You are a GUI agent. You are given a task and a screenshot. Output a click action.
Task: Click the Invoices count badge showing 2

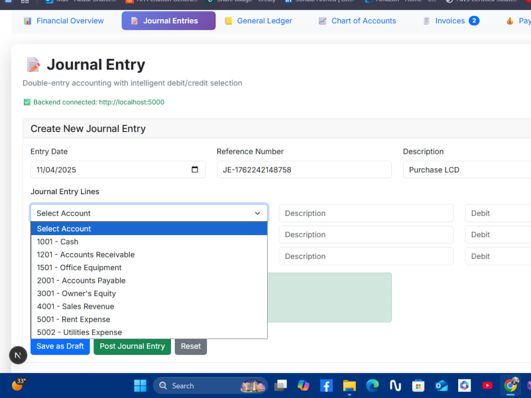(x=474, y=21)
